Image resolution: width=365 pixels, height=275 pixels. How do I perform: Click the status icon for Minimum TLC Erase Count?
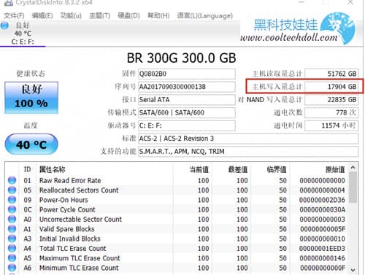[12, 268]
